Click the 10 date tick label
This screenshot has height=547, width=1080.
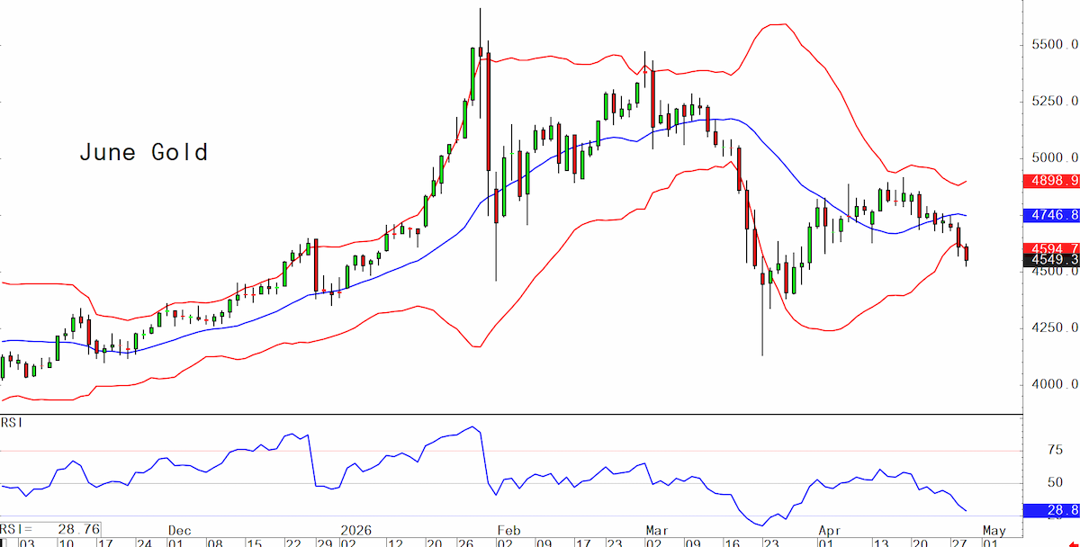pos(67,543)
